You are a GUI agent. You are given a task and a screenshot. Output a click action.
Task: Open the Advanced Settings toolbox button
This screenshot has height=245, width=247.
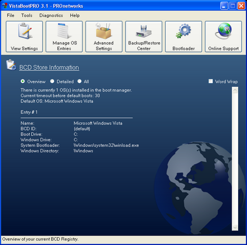pos(104,36)
